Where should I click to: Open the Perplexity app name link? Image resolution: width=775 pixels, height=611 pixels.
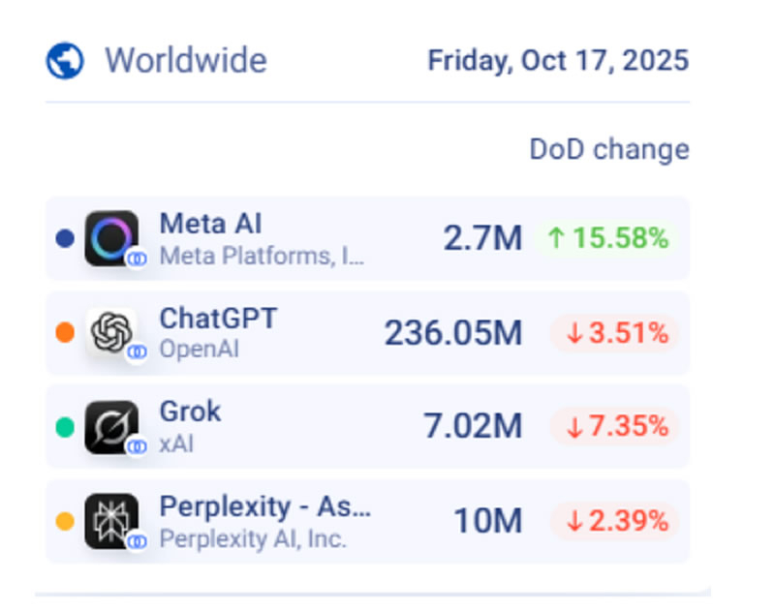pyautogui.click(x=264, y=506)
